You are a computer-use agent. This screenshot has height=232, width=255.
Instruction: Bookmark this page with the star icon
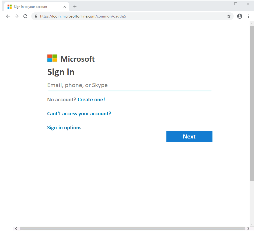pyautogui.click(x=229, y=16)
